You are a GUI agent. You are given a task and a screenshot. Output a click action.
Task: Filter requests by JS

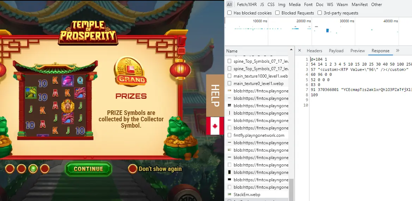pyautogui.click(x=262, y=5)
